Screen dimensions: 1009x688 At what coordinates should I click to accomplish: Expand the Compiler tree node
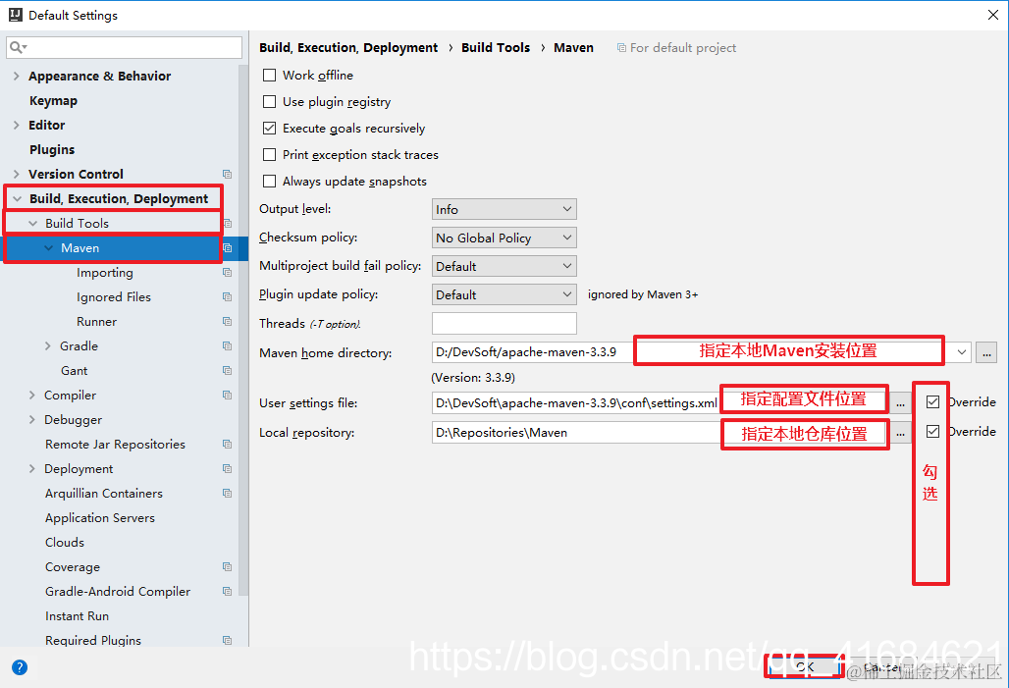[31, 395]
